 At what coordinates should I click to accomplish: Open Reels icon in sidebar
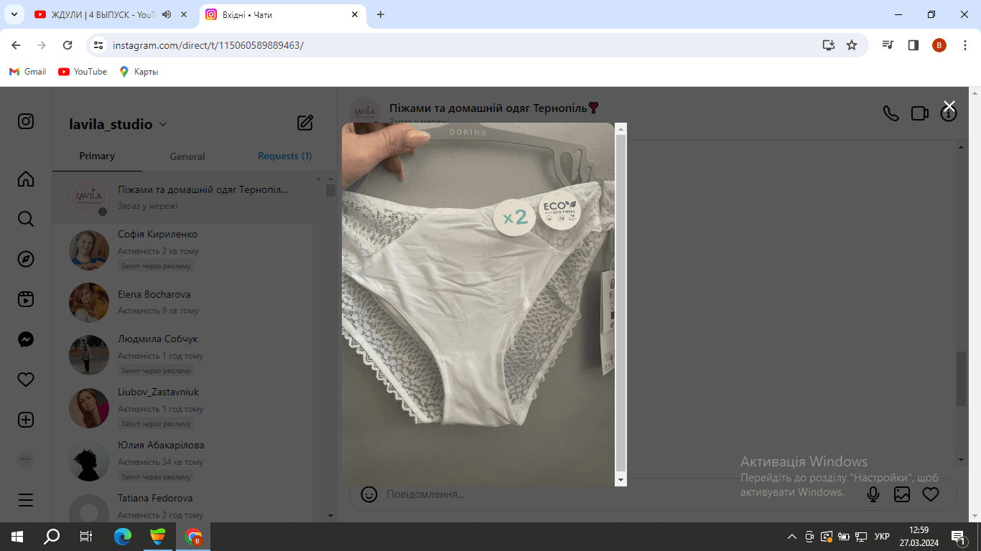point(26,299)
